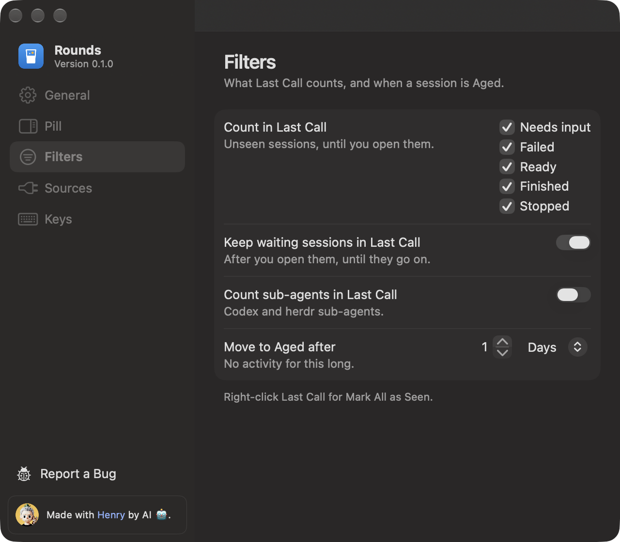Image resolution: width=620 pixels, height=542 pixels.
Task: Click the 'Right-click Last Call for Mark All as Seen' hint
Action: [328, 397]
